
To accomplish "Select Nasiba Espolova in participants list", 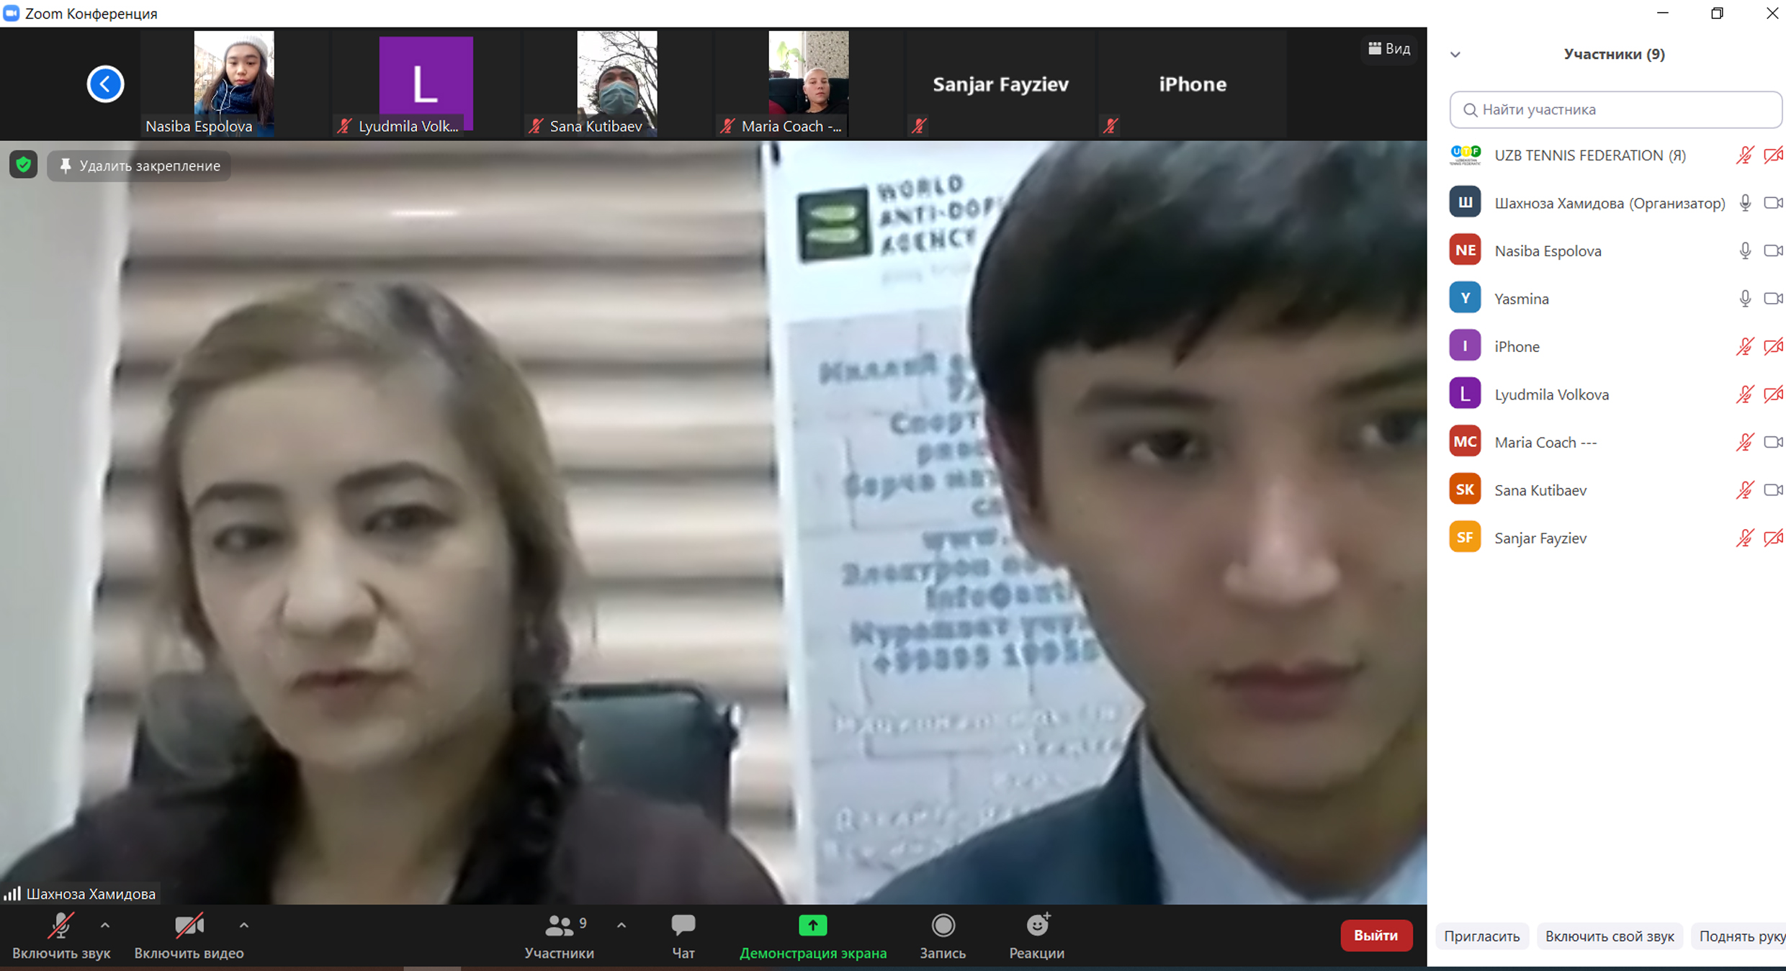I will tap(1548, 251).
